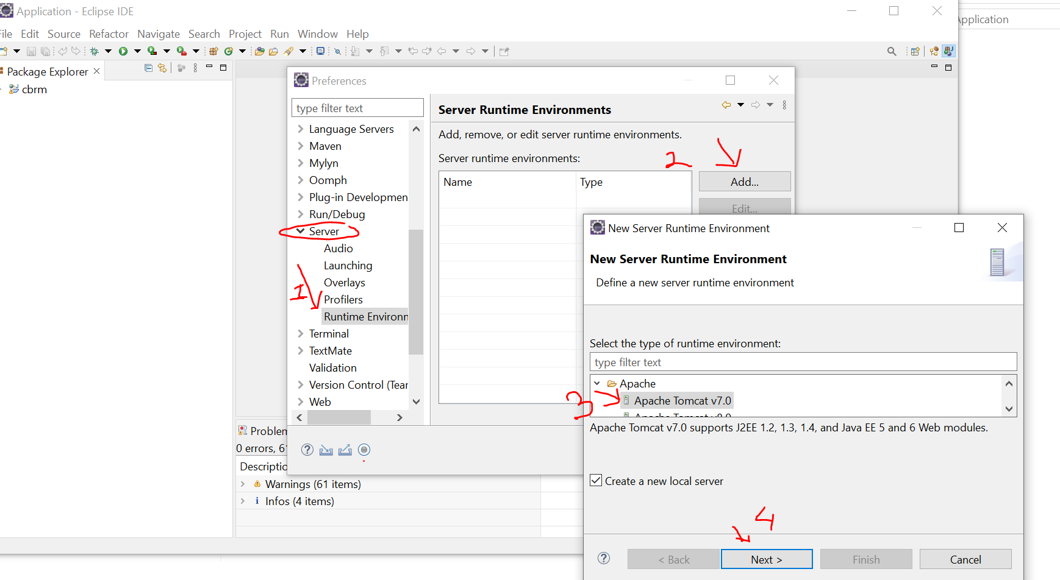Expand the Maven preferences node
Viewport: 1060px width, 580px height.
click(x=300, y=146)
